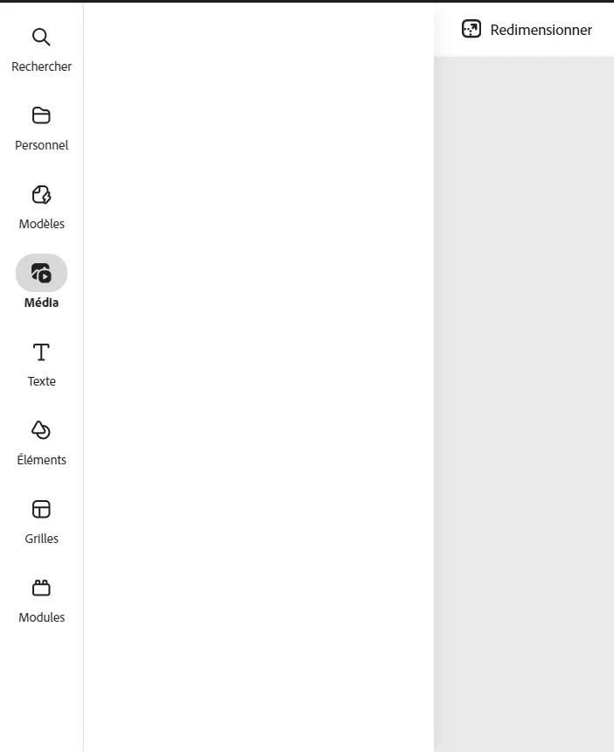Click the Redimensionner text button
The height and width of the screenshot is (752, 614).
coord(541,30)
